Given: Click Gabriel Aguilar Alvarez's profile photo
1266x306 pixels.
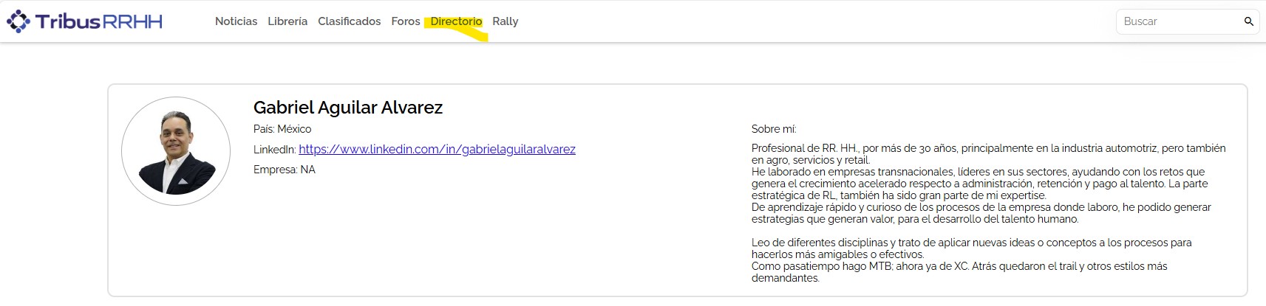Looking at the screenshot, I should 176,151.
